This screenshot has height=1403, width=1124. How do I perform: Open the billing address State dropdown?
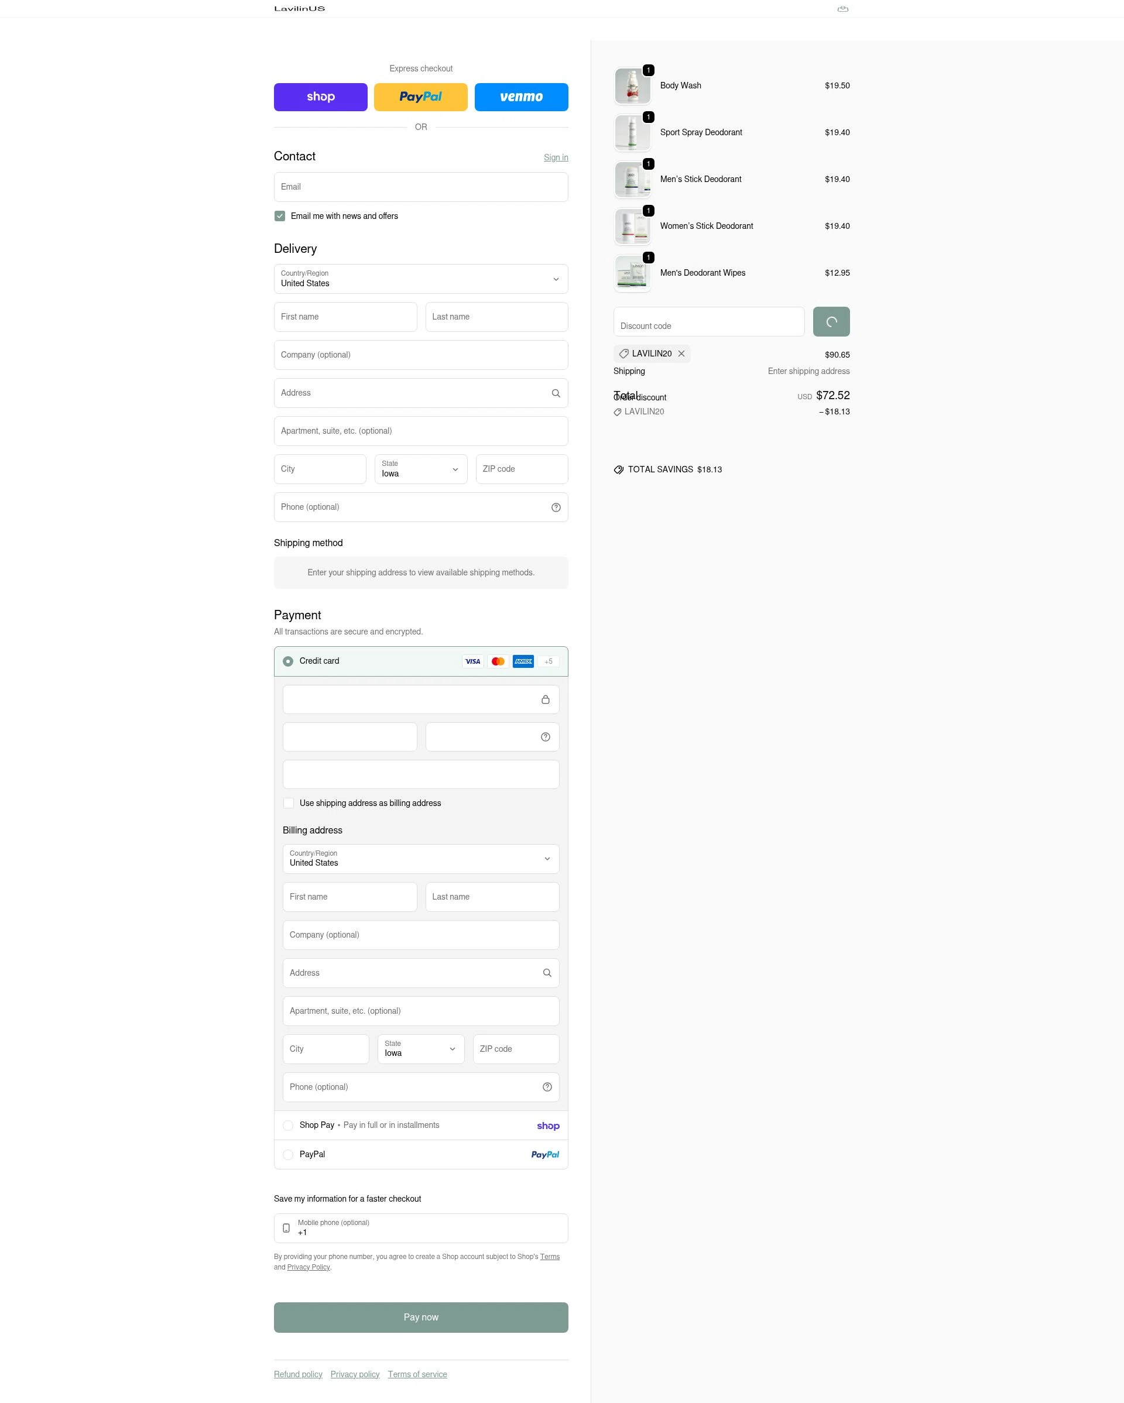[420, 1048]
